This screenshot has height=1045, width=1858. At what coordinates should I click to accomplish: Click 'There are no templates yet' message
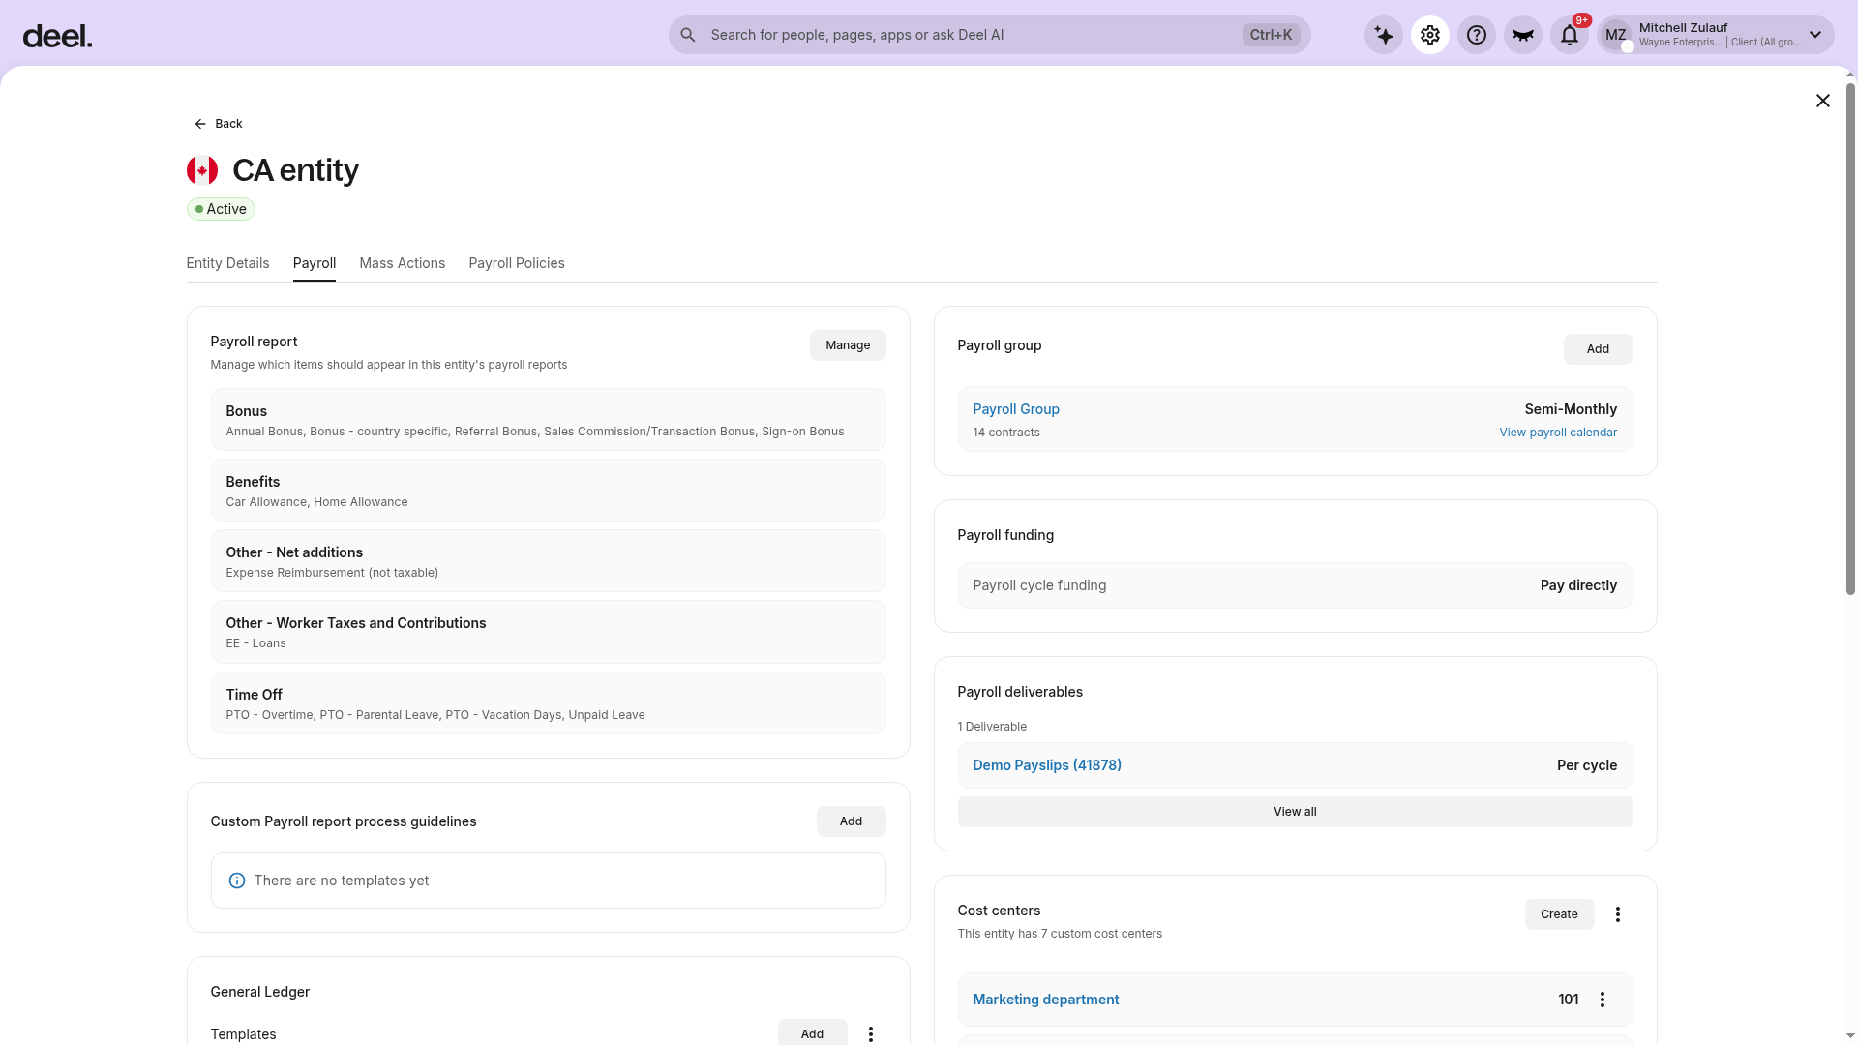point(342,881)
